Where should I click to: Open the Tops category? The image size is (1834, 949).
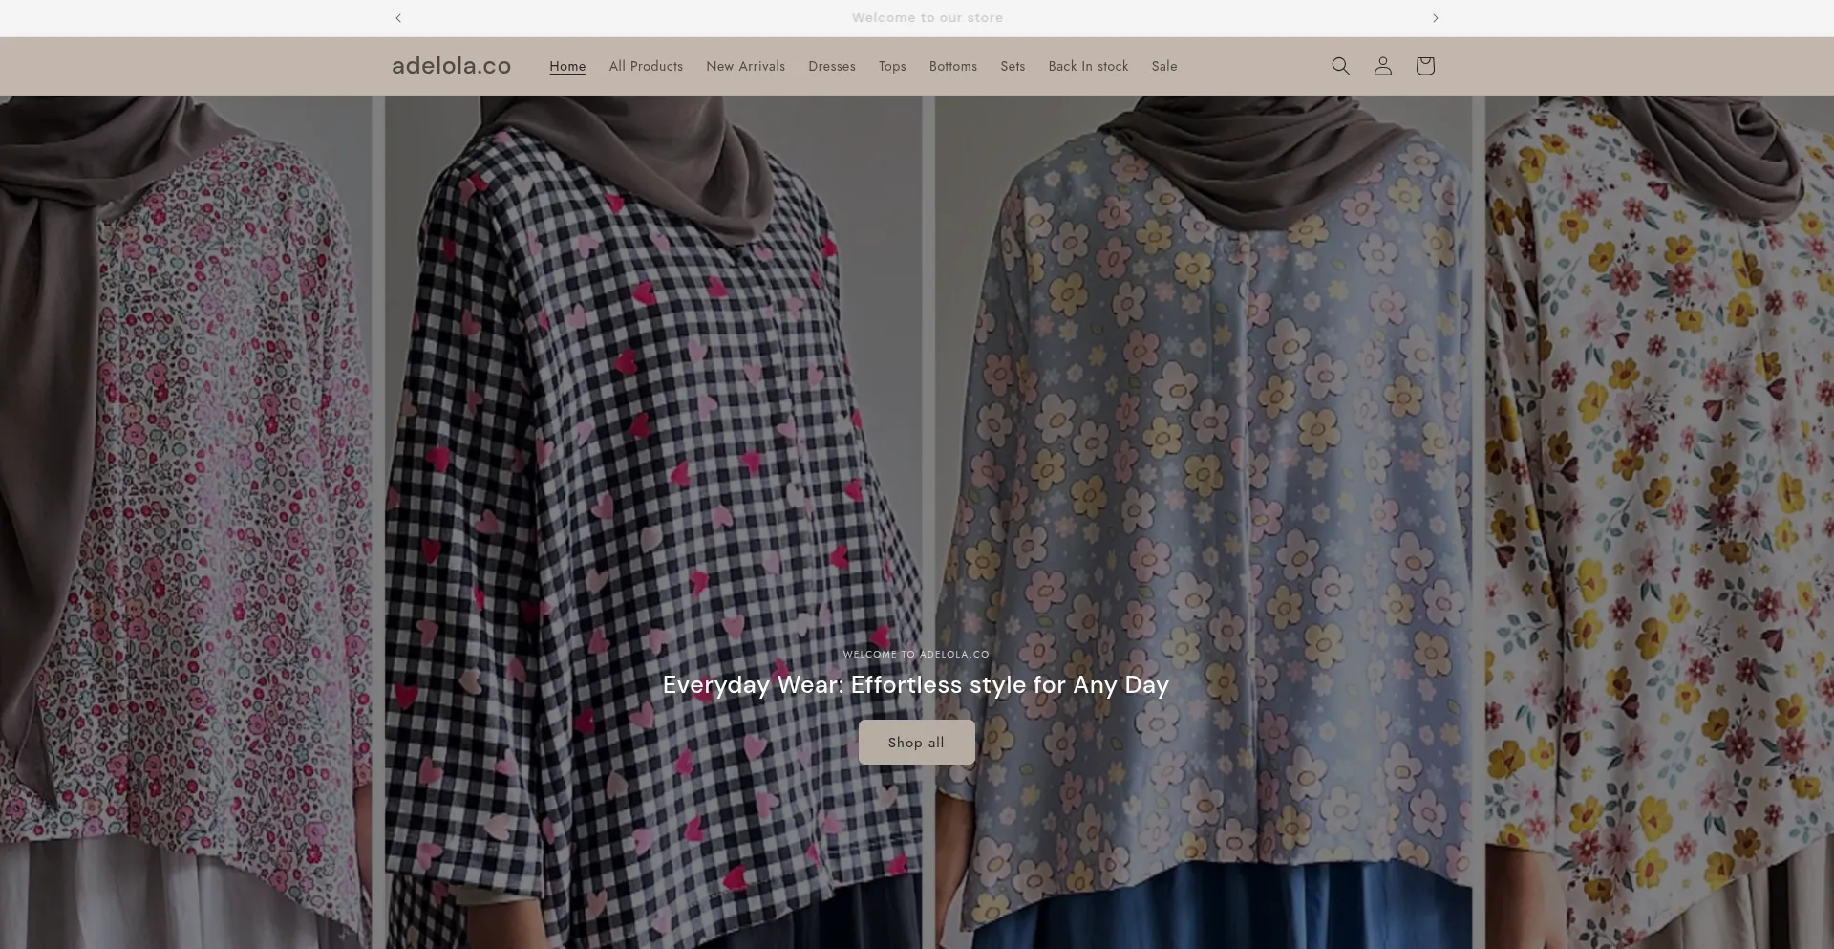point(892,66)
